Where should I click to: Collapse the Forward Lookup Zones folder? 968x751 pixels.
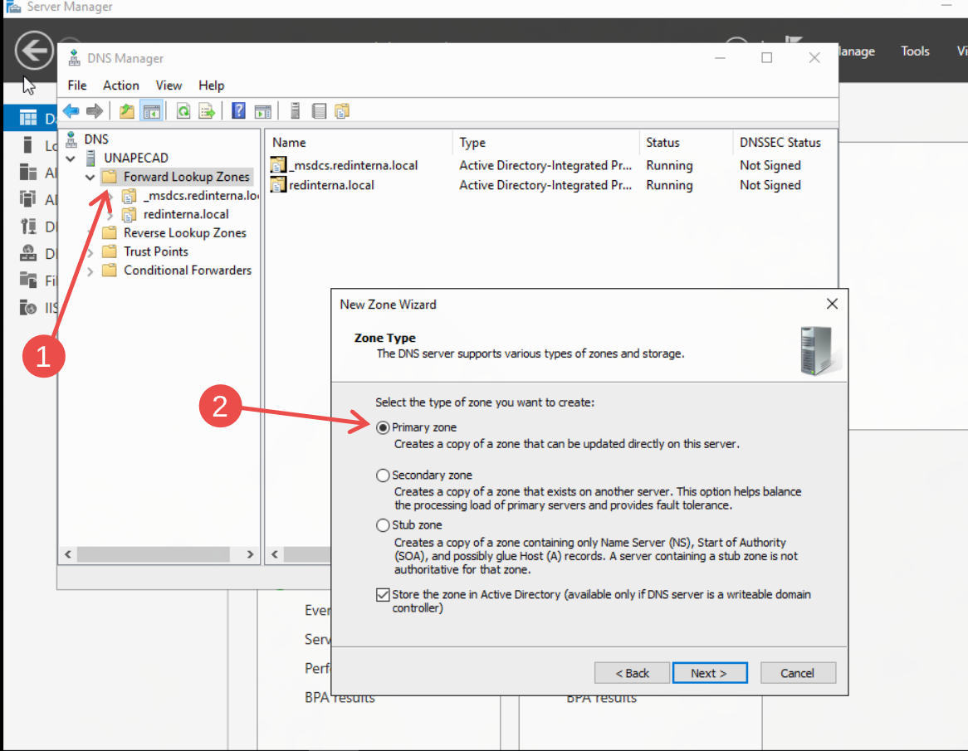click(90, 177)
